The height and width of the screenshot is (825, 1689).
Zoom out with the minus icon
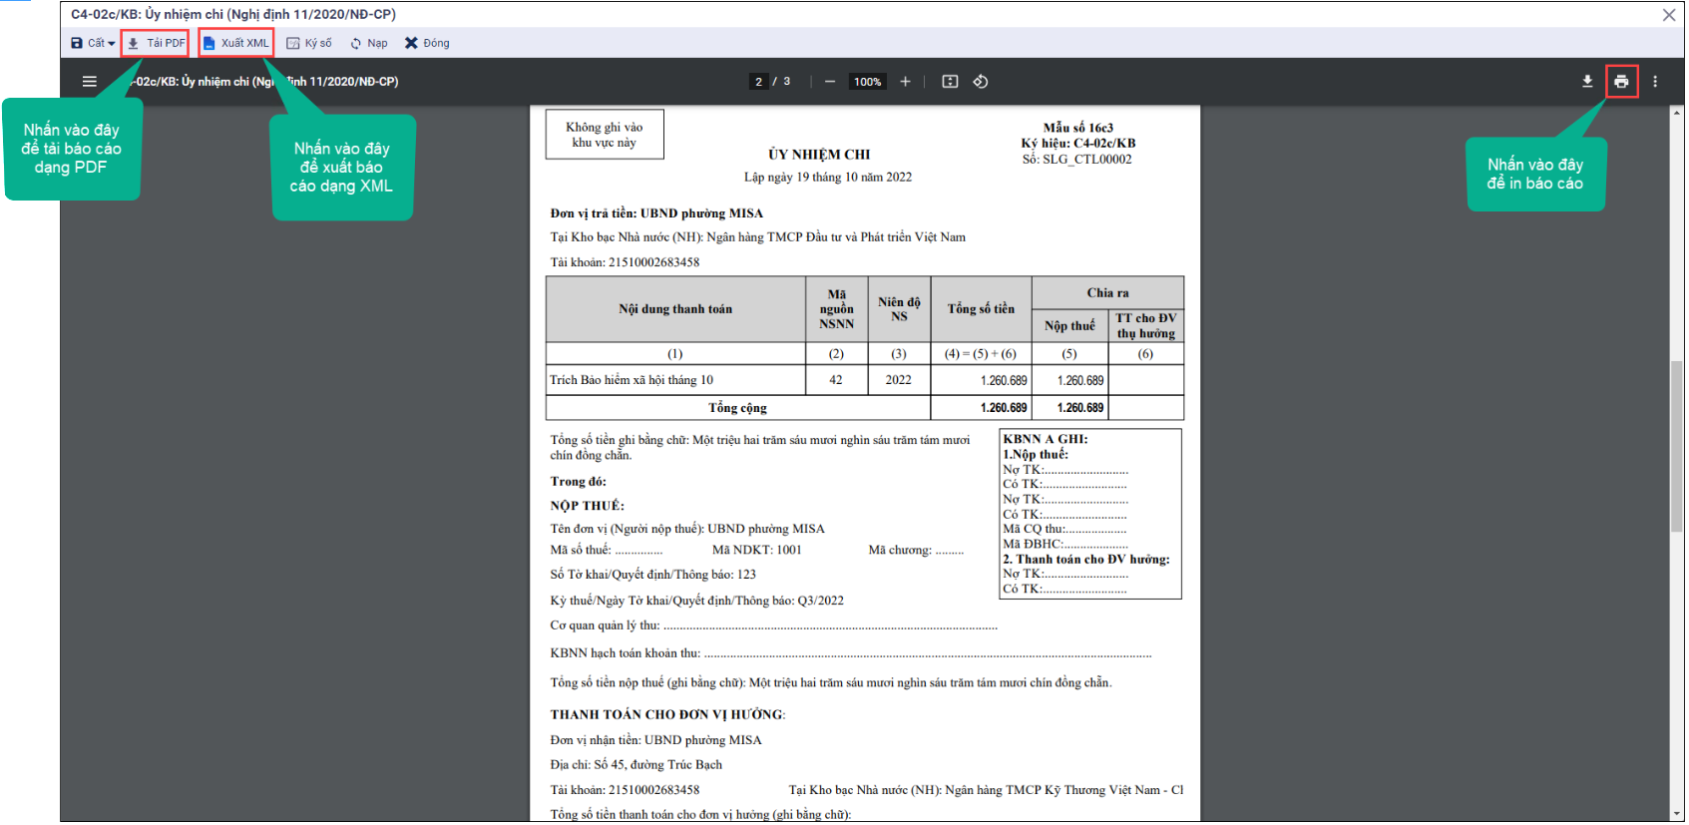click(x=830, y=82)
